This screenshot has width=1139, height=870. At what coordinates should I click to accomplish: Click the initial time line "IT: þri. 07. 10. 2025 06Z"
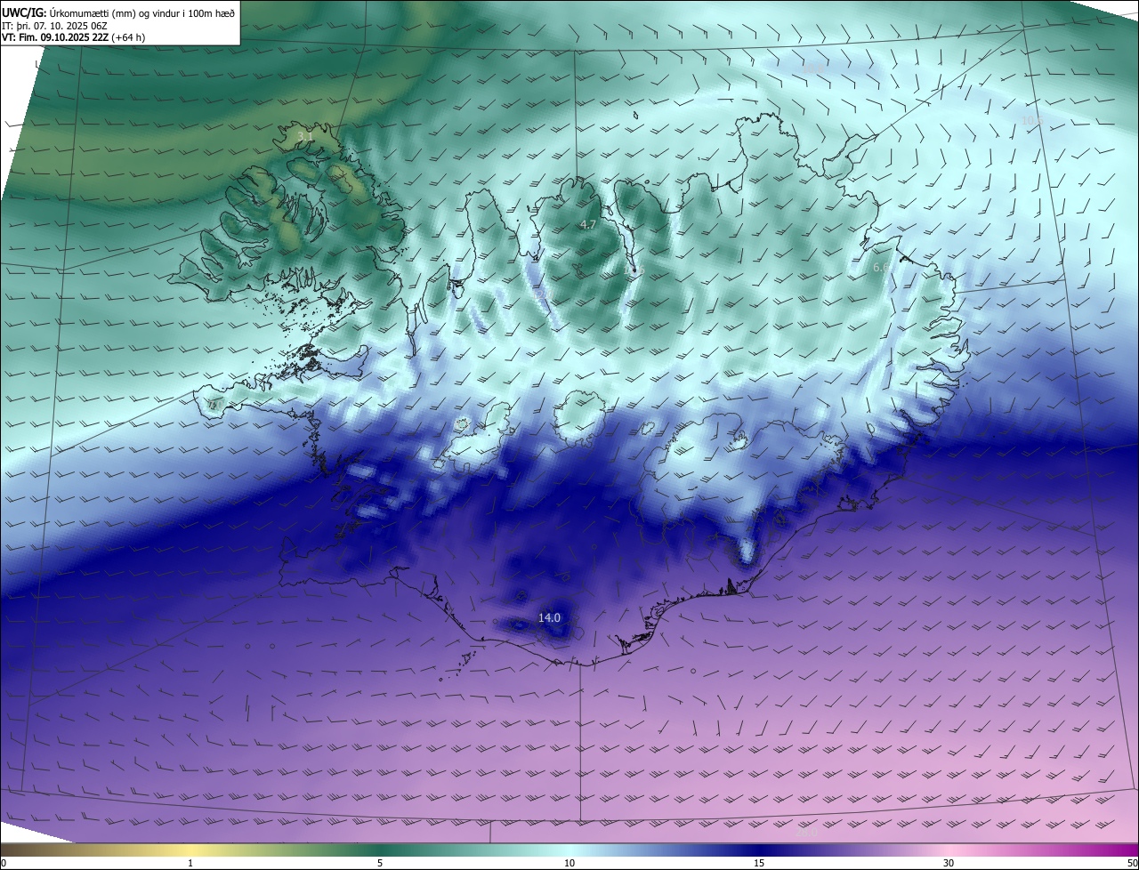[54, 26]
